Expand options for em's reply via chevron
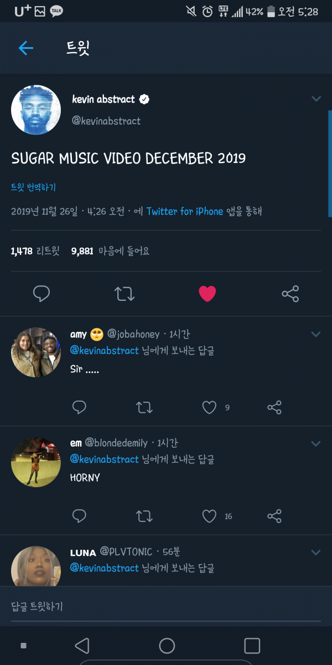Screen dimensions: 332x665 pos(316,443)
